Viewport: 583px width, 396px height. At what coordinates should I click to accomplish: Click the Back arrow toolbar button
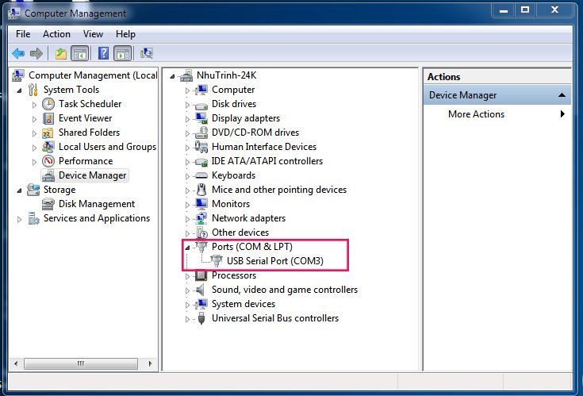click(18, 53)
